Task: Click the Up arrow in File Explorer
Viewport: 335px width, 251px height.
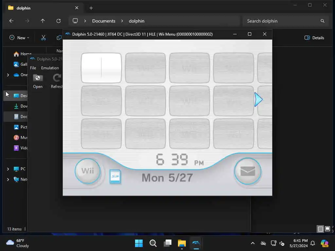Action: coord(43,21)
